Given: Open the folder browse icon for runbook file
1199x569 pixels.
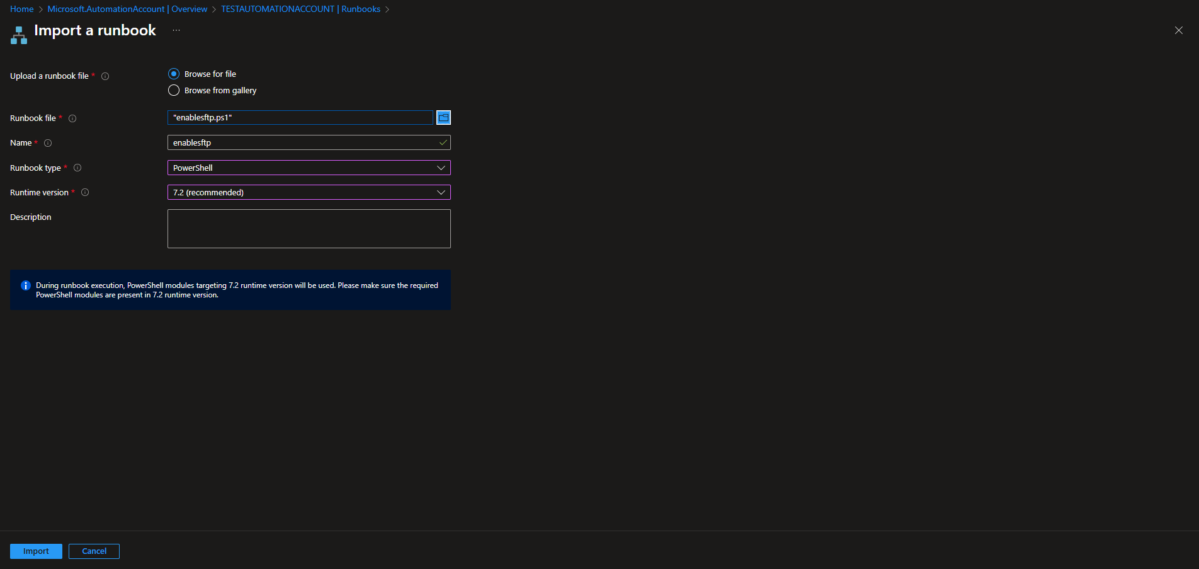Looking at the screenshot, I should click(x=443, y=118).
